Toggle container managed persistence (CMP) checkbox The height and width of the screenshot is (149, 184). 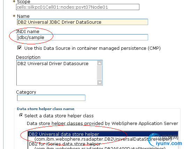[x=20, y=48]
